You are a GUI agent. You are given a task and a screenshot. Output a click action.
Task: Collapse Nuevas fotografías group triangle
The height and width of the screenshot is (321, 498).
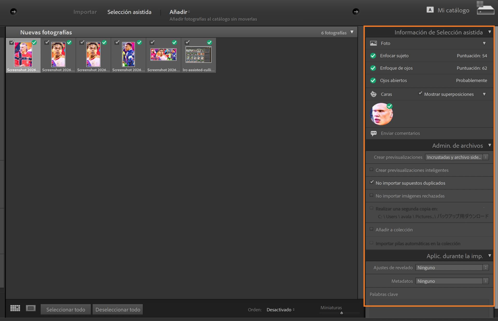[352, 32]
